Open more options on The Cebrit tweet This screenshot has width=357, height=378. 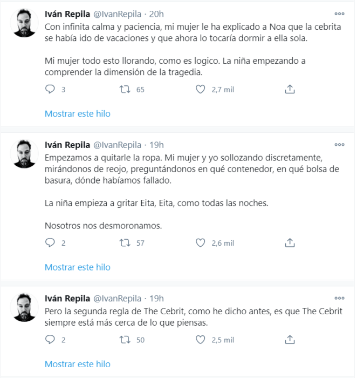point(339,298)
